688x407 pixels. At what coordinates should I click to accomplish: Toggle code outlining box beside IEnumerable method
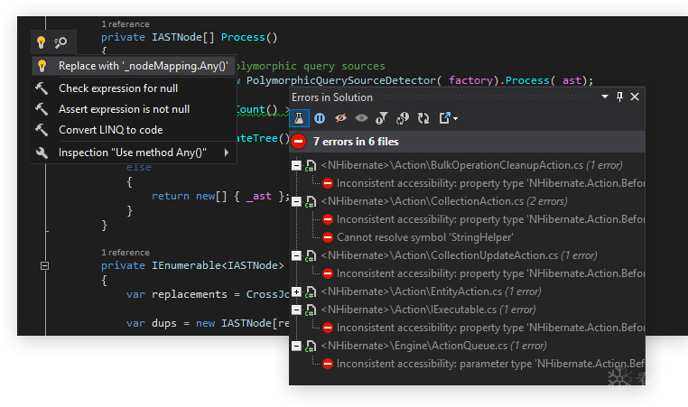click(44, 265)
